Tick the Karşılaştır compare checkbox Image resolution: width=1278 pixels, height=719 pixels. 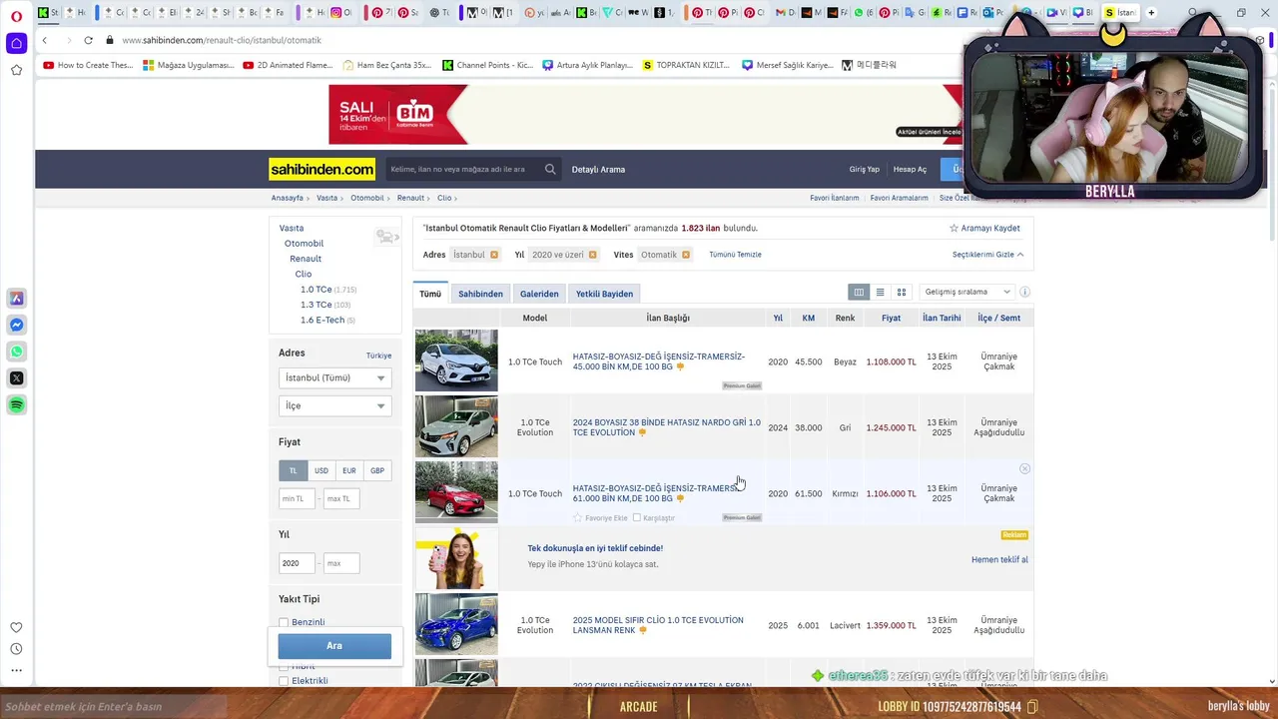[637, 517]
